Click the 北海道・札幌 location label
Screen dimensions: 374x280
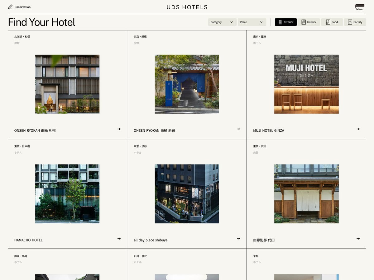pos(22,37)
